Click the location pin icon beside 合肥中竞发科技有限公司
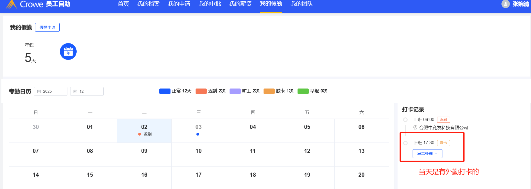The width and height of the screenshot is (531, 189). [x=415, y=128]
